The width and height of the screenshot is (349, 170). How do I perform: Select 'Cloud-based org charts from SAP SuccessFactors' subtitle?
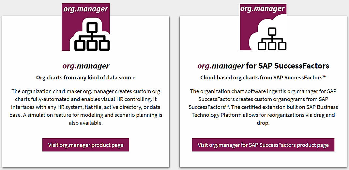tap(263, 78)
